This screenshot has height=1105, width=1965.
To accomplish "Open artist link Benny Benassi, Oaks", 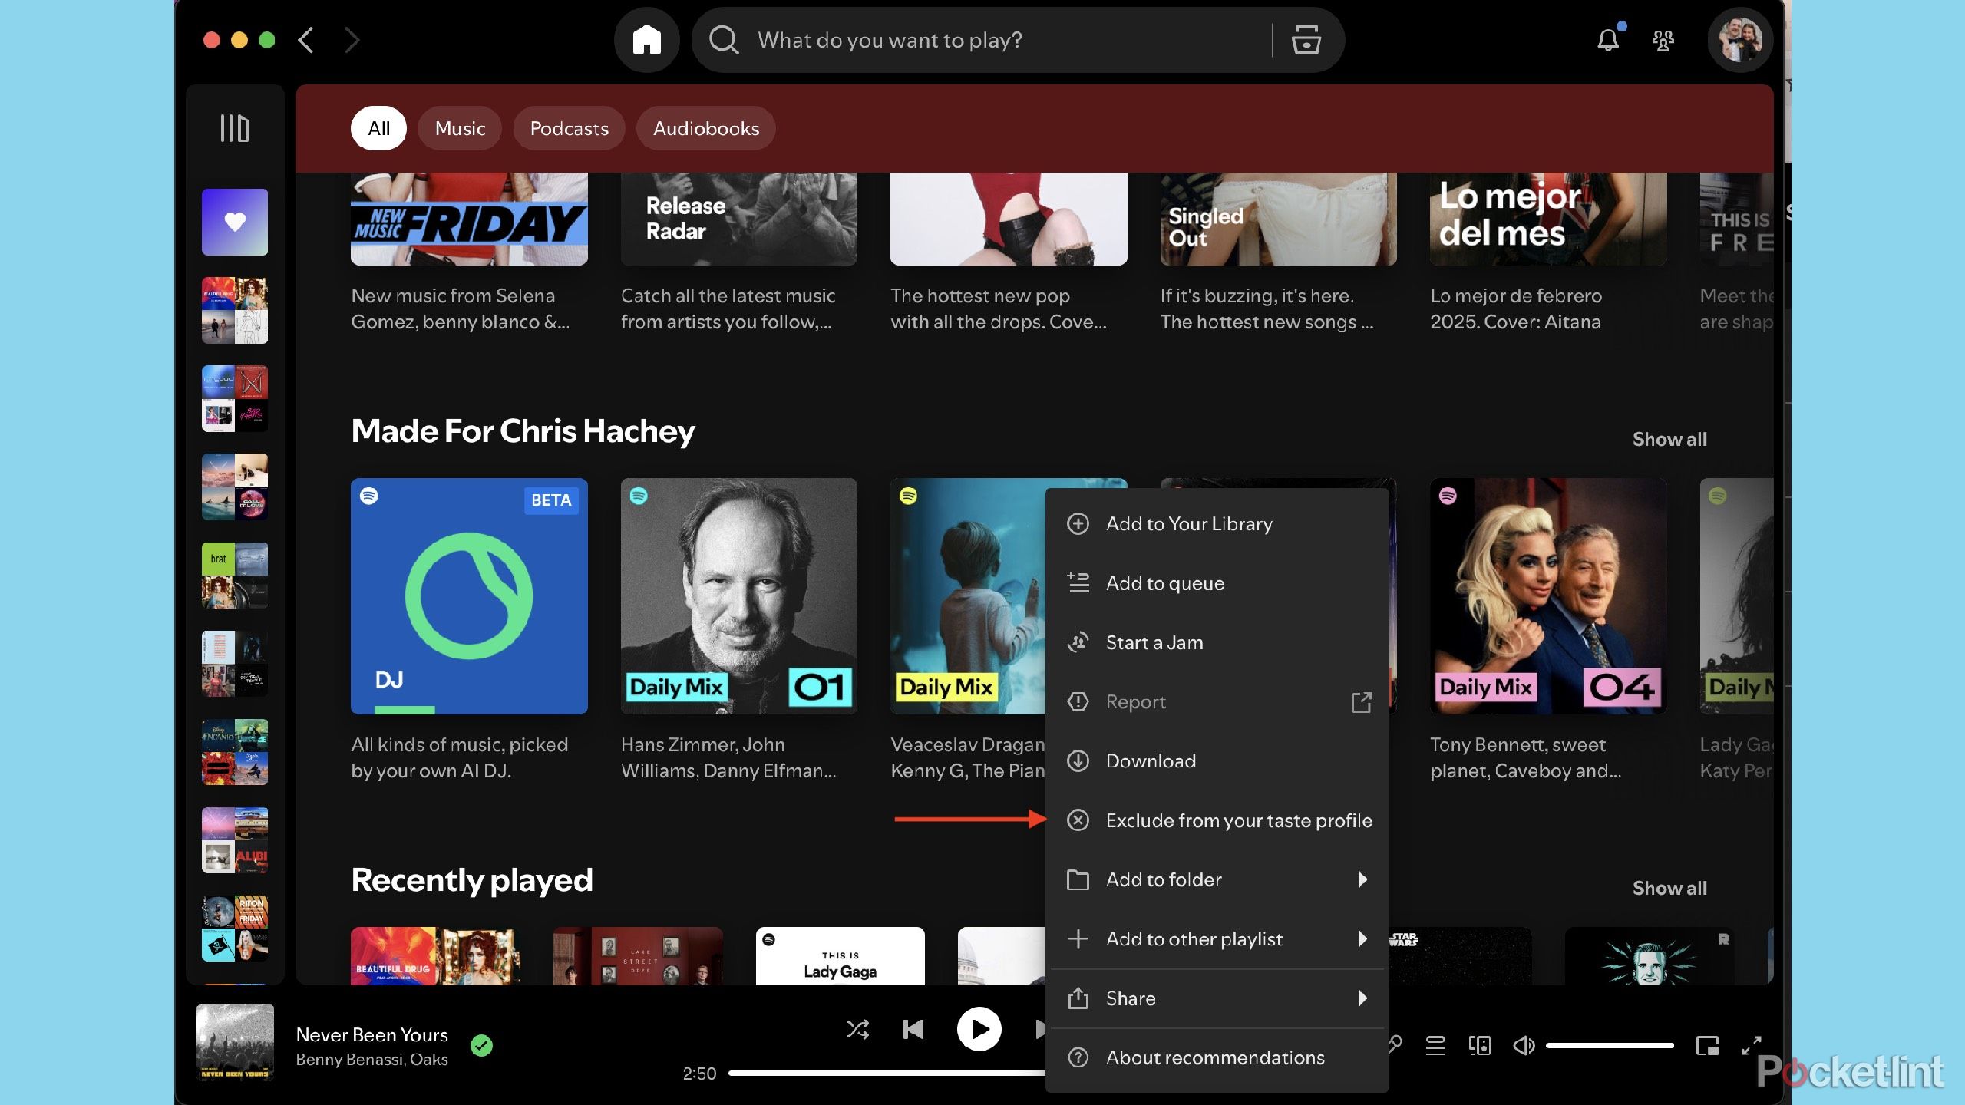I will pos(372,1060).
